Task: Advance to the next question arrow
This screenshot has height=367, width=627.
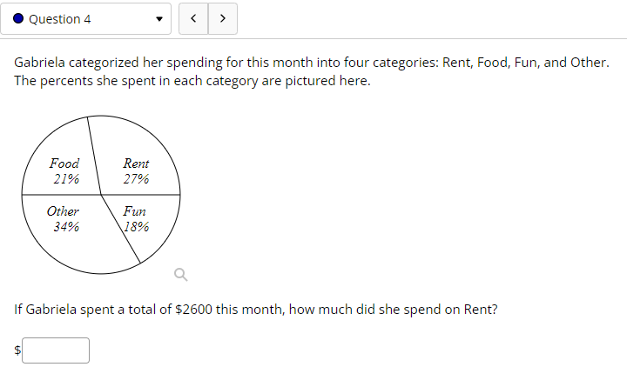Action: tap(223, 19)
